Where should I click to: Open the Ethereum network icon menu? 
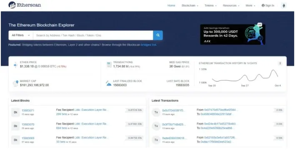[284, 6]
